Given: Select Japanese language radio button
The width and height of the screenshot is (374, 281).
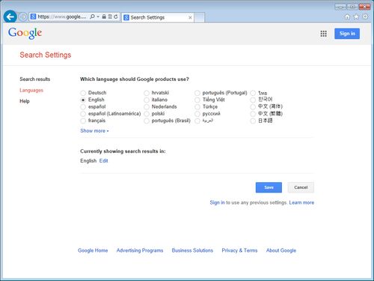Looking at the screenshot, I should pos(253,121).
